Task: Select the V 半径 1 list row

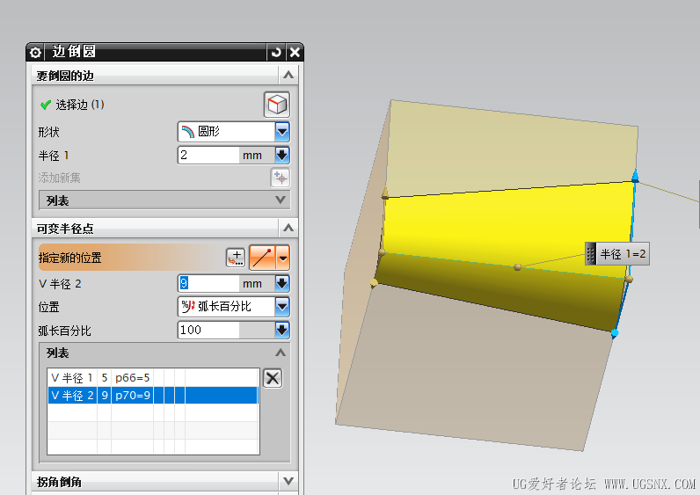Action: [153, 378]
